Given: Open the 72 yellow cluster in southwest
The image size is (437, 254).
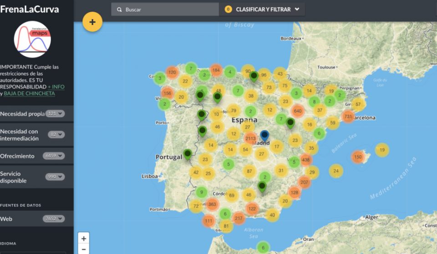Looking at the screenshot, I should coord(196,206).
